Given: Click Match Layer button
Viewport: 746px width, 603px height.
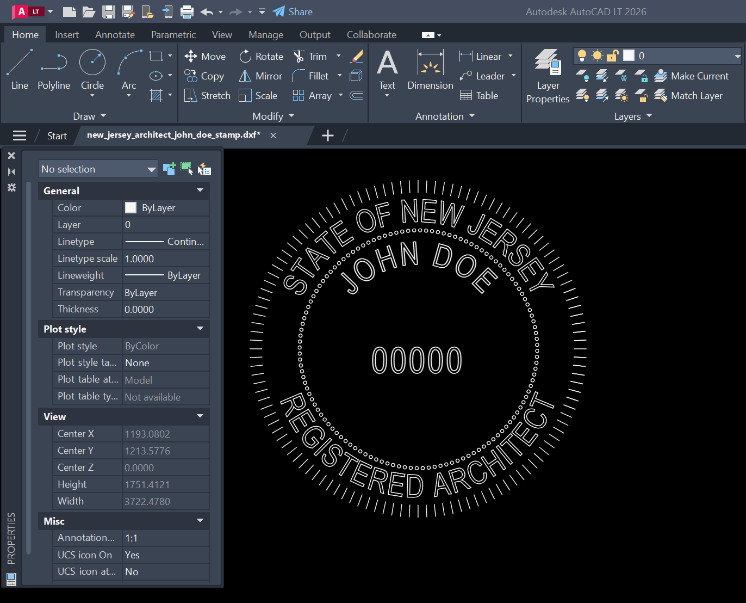Looking at the screenshot, I should [688, 95].
